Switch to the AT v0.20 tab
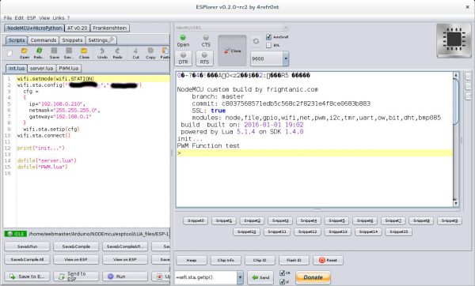475x286 pixels. tap(78, 28)
